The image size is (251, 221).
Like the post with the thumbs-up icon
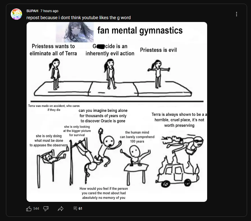(29, 209)
